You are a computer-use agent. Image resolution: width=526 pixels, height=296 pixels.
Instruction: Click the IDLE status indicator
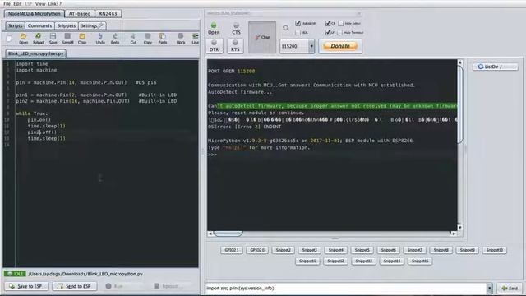(x=15, y=274)
